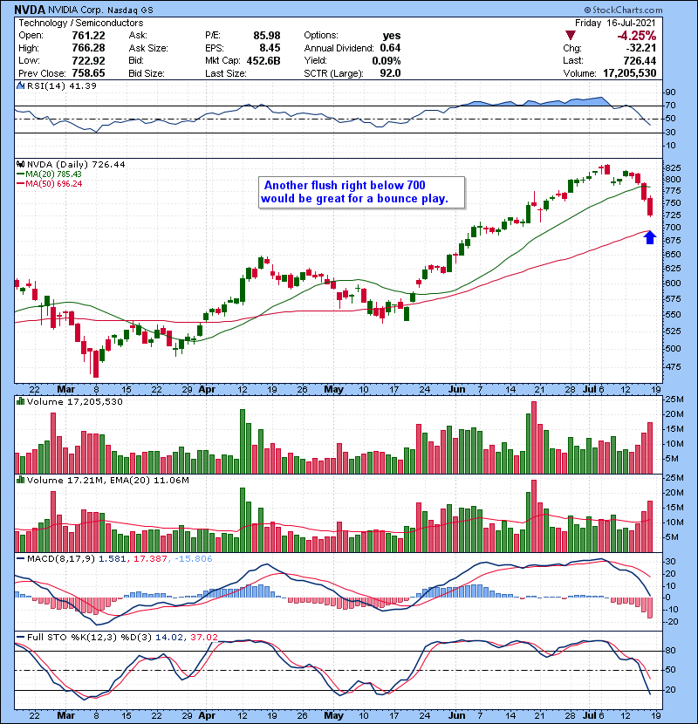The width and height of the screenshot is (698, 724).
Task: Click the MACD(8,17,9) legend label
Action: 61,558
